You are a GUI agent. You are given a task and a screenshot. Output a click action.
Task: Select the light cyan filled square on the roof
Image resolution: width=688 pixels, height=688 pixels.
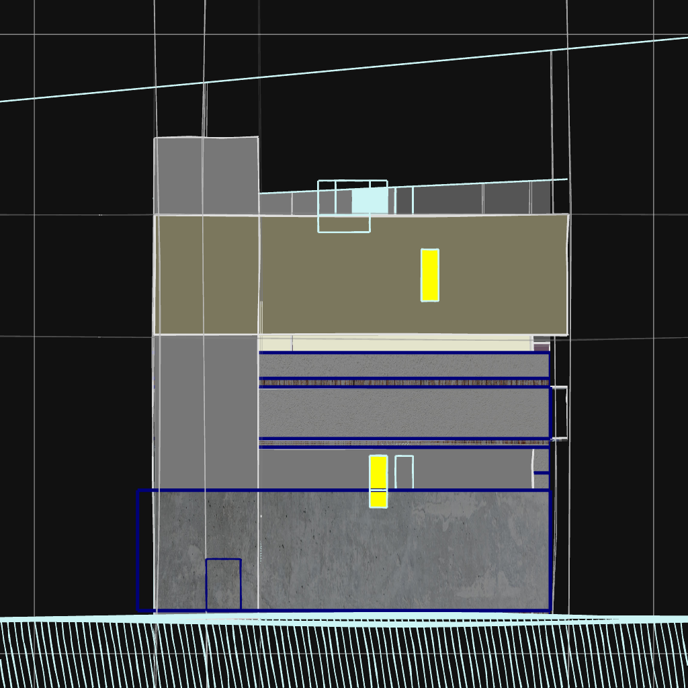[370, 200]
